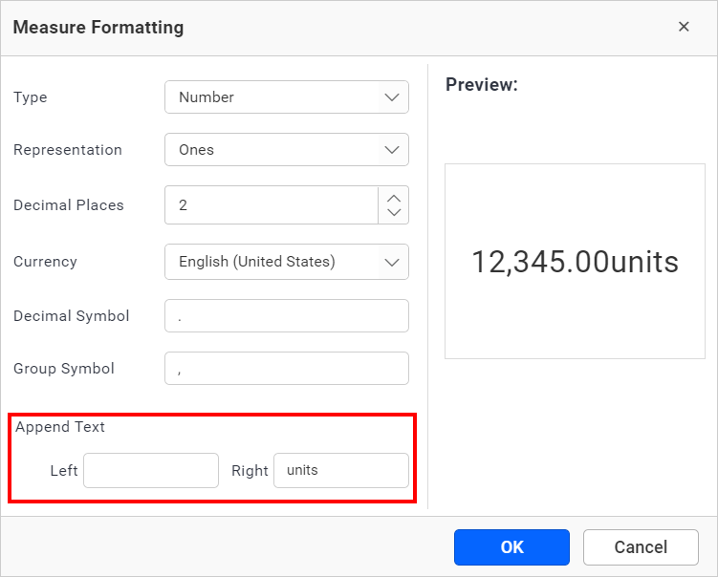Click the Measure Formatting title text
The image size is (718, 577).
coord(98,28)
